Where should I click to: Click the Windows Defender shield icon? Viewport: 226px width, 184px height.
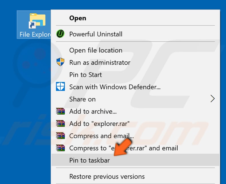(x=60, y=87)
